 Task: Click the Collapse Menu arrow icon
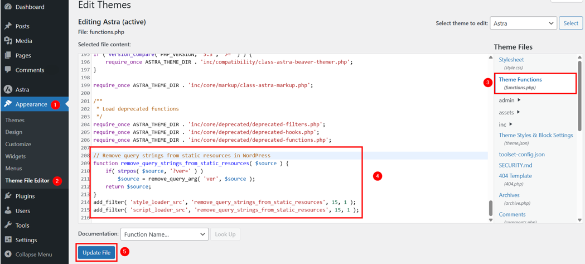[x=7, y=255]
